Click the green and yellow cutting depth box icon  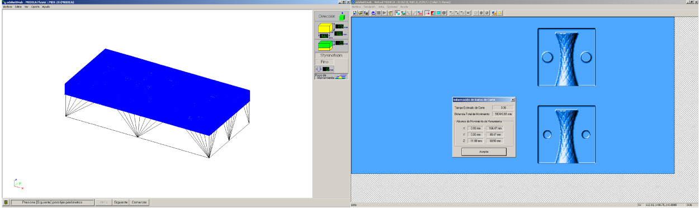pos(325,45)
